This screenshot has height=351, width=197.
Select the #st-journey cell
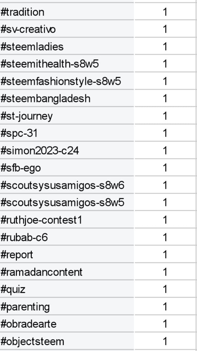(67, 116)
